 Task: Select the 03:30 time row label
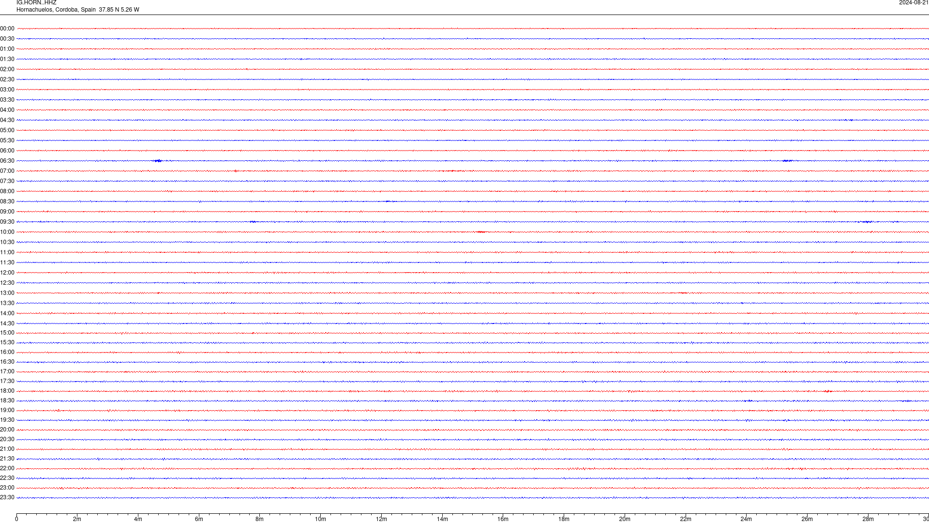point(7,100)
